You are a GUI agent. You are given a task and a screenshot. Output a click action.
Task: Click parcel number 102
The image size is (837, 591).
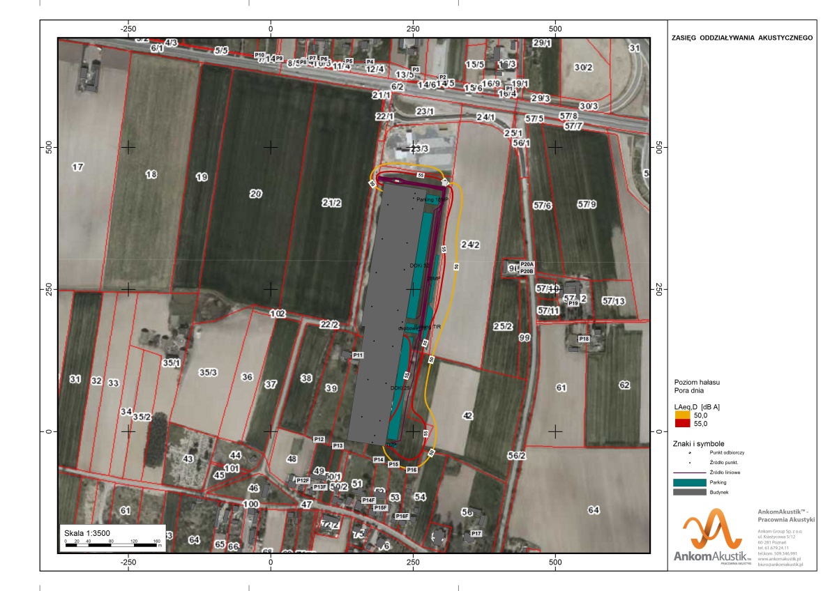278,314
